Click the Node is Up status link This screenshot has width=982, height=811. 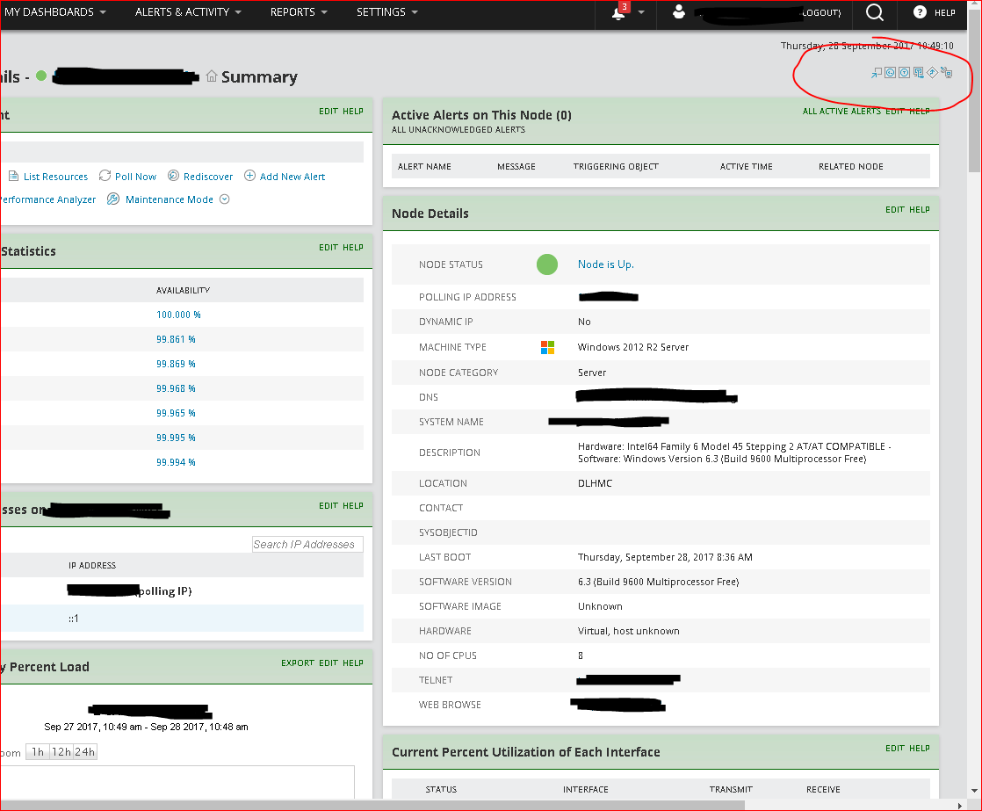coord(605,264)
